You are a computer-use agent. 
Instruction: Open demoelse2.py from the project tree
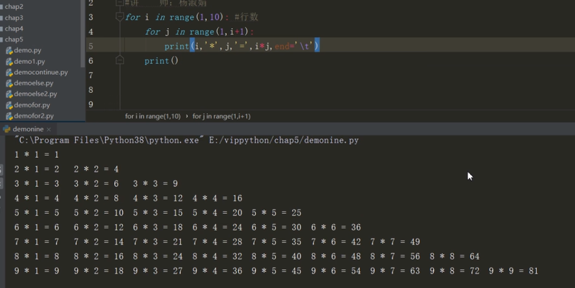pyautogui.click(x=35, y=93)
